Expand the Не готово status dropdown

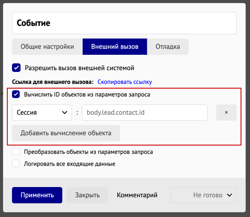203,195
